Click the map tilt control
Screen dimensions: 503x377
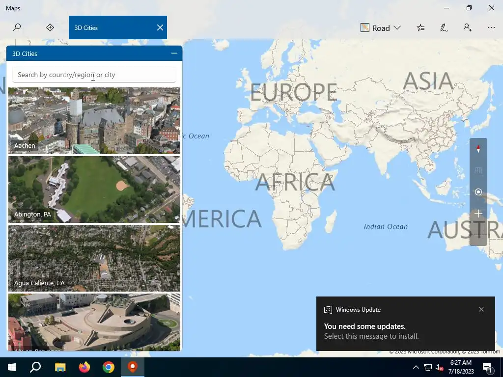[478, 170]
